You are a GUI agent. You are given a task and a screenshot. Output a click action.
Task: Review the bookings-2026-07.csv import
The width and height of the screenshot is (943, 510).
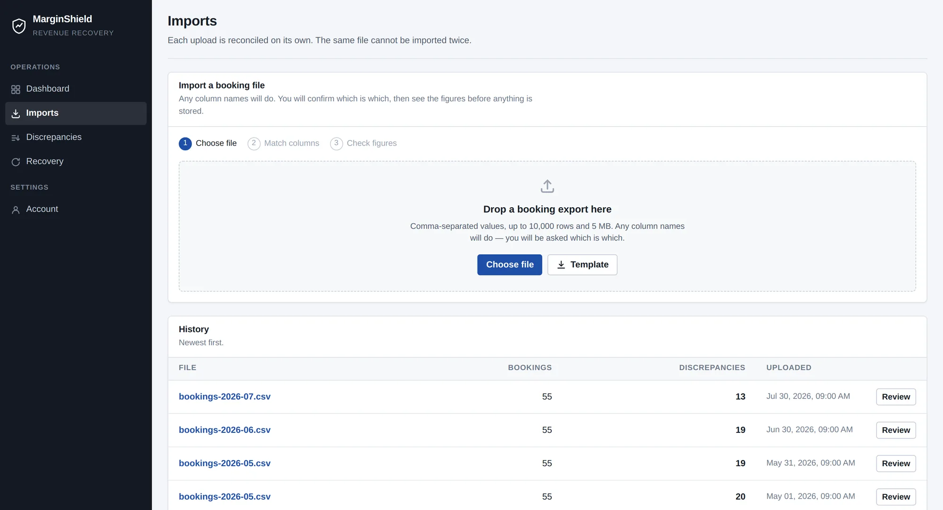[896, 397]
